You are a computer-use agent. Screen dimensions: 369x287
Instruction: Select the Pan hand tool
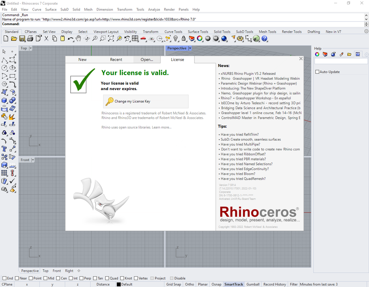point(78,38)
